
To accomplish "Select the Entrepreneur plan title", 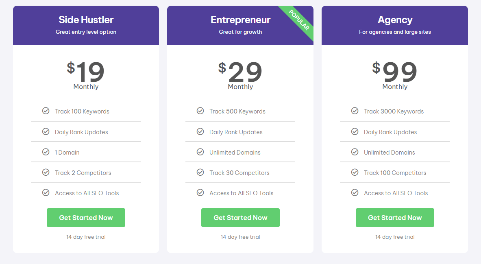I will (x=240, y=20).
